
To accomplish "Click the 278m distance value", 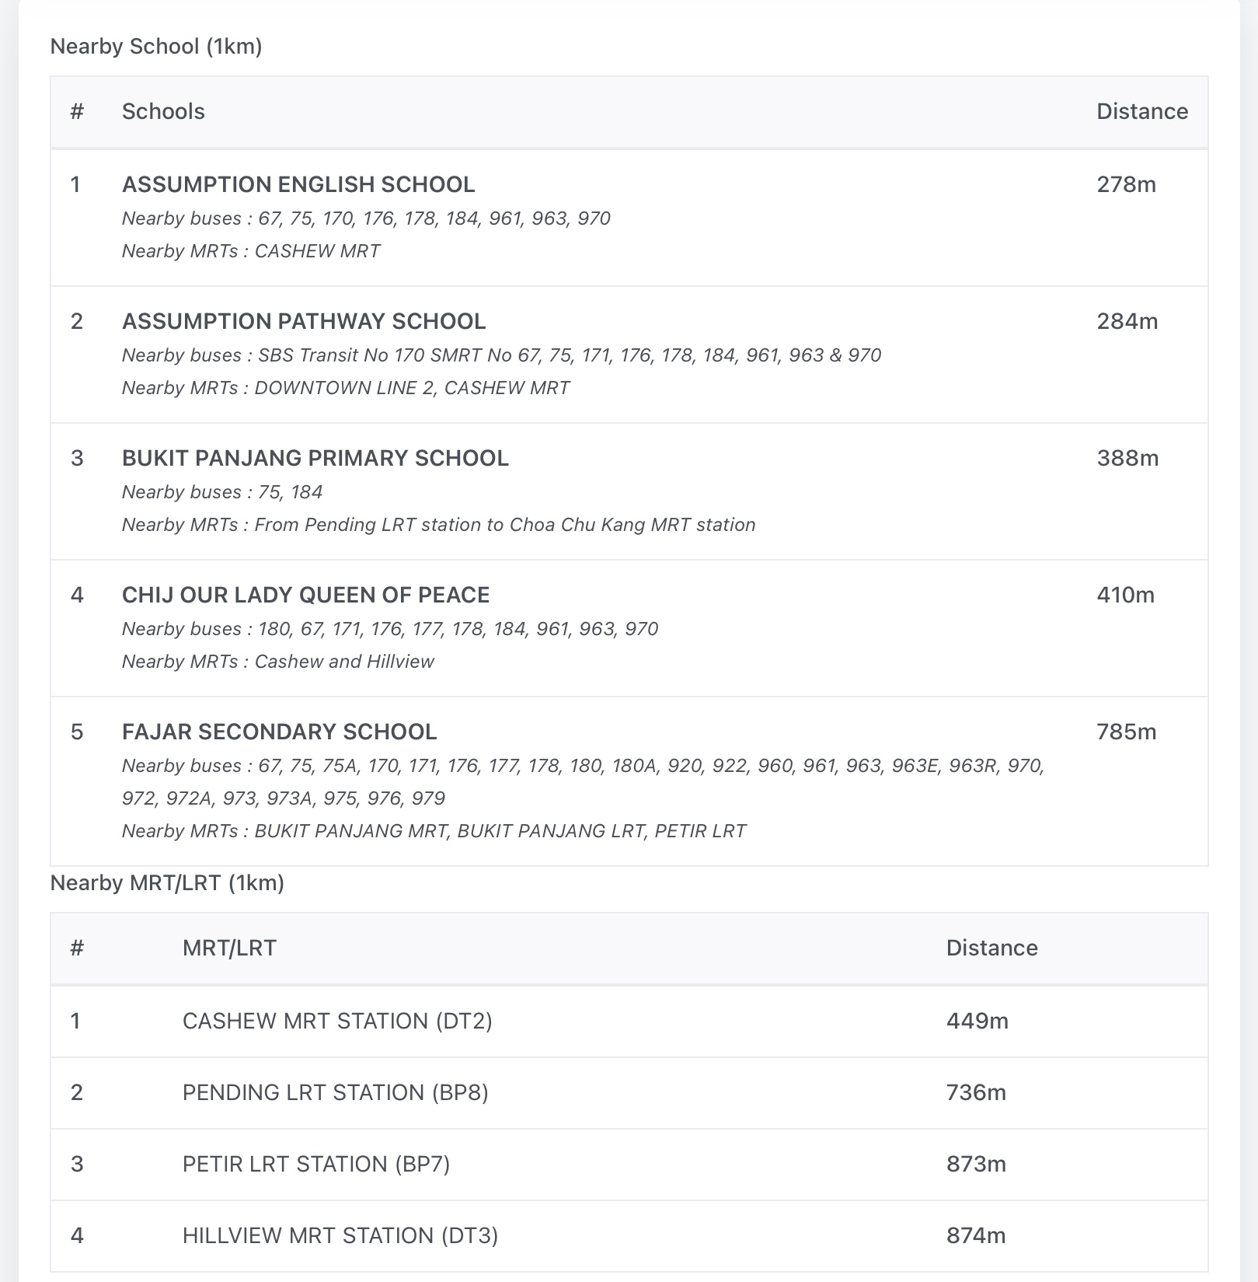I will tap(1126, 185).
